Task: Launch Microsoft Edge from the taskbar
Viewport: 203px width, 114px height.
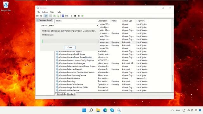Action: pos(105,110)
